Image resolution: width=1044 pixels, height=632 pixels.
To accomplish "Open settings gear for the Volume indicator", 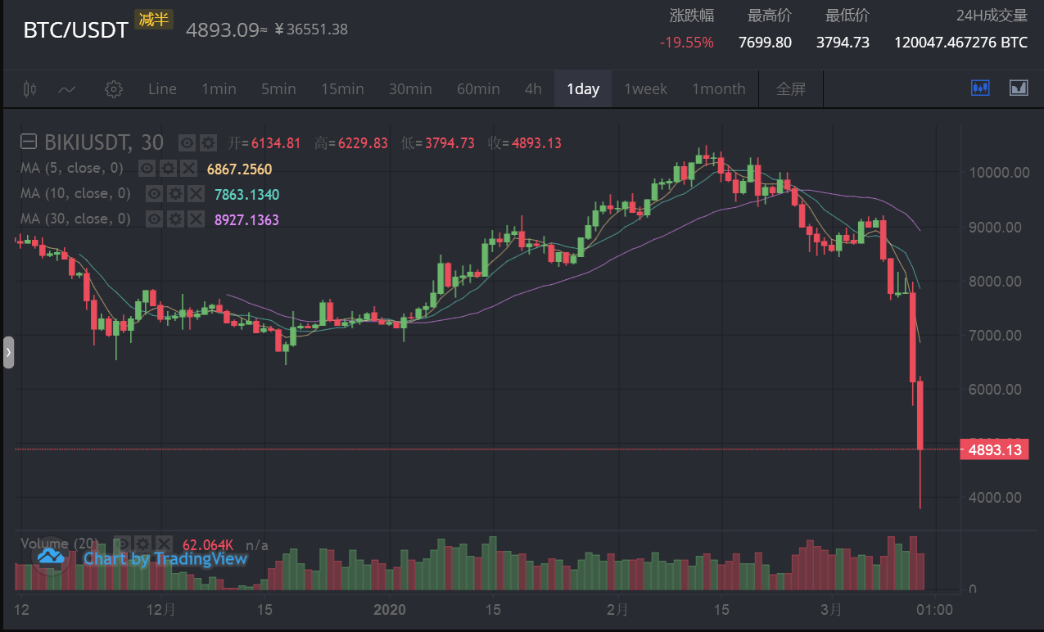I will (142, 544).
